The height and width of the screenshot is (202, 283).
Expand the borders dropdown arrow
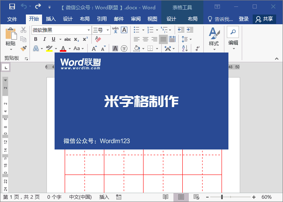(x=157, y=48)
